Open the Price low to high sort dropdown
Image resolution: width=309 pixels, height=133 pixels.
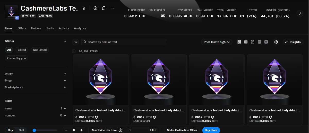coord(217,42)
